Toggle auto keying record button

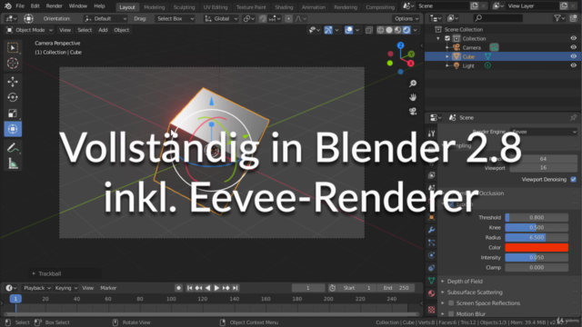[x=178, y=288]
